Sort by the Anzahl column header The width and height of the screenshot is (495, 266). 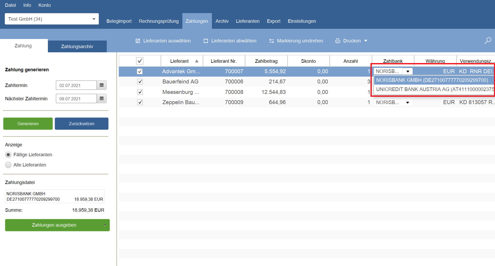[x=351, y=61]
